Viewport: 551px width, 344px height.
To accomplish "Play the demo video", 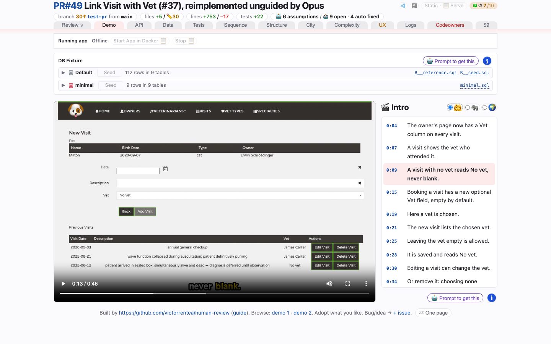I will (x=64, y=284).
